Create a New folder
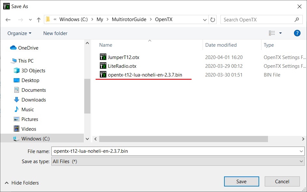The height and width of the screenshot is (192, 307). pos(55,33)
